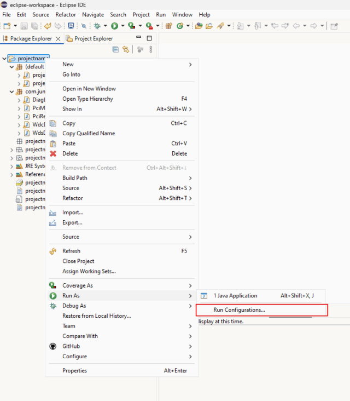Maximize the Package Explorer view

pyautogui.click(x=149, y=38)
